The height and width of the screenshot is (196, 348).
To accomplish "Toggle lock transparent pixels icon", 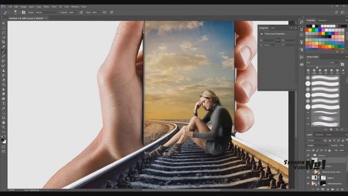I will [x=313, y=150].
